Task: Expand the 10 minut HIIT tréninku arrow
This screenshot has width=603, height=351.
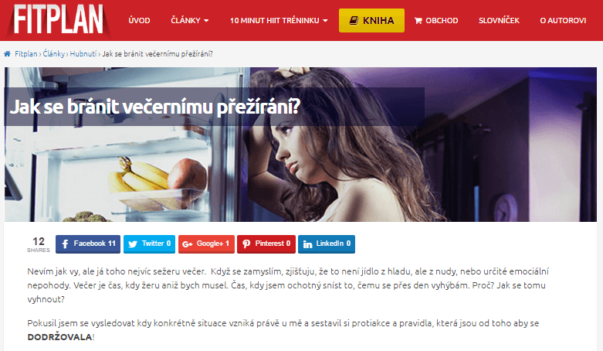Action: click(x=325, y=20)
